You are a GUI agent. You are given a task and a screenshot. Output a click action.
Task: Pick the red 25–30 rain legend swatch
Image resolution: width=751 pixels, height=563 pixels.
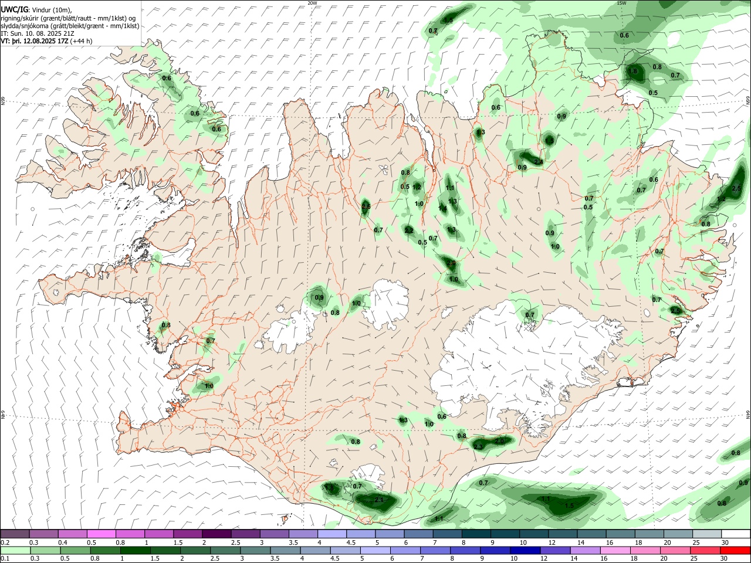(x=705, y=550)
